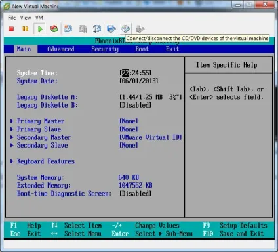Click the Secondary Master label
Viewport: 278px width, 252px height.
click(44, 137)
